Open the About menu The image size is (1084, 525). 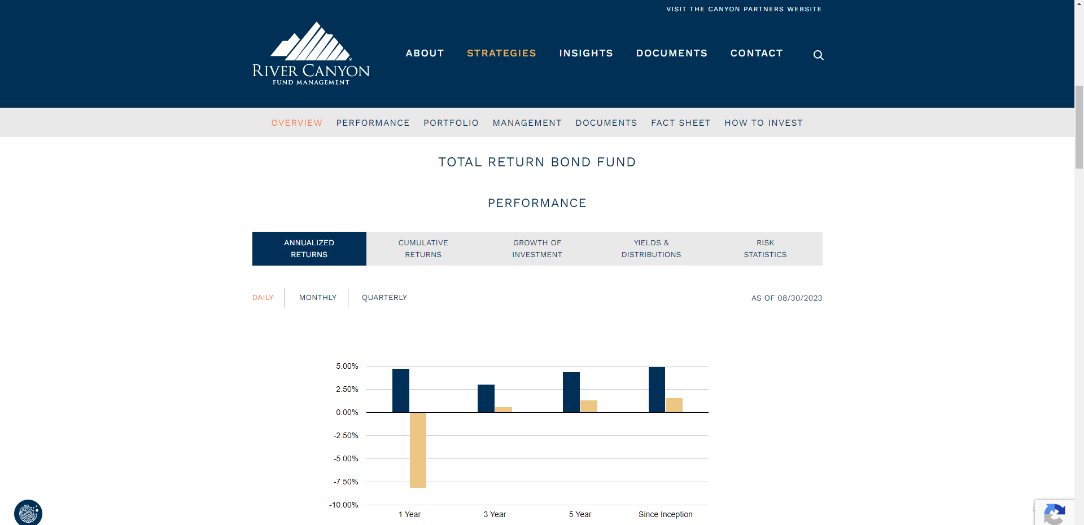click(425, 53)
